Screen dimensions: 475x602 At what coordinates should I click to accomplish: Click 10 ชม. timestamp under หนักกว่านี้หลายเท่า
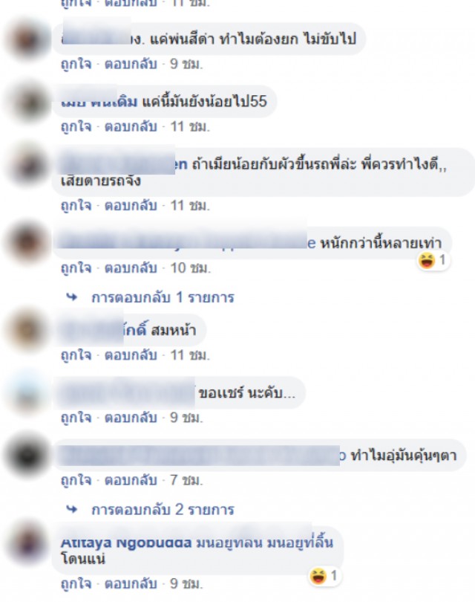[x=191, y=268]
